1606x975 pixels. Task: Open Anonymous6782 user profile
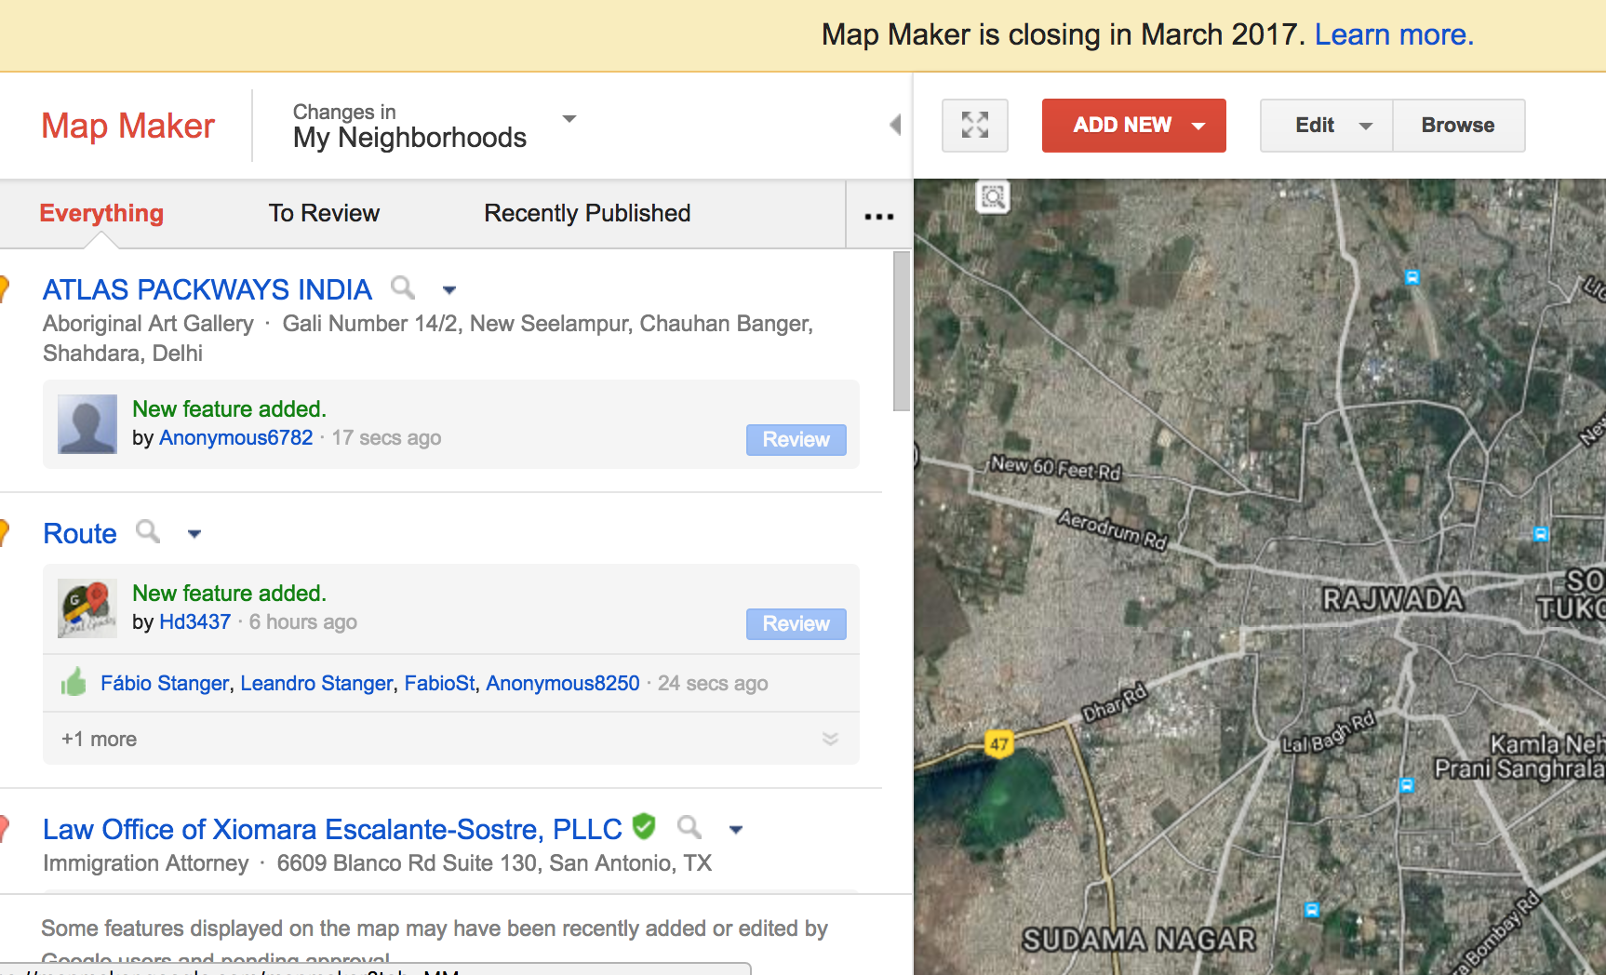point(236,437)
